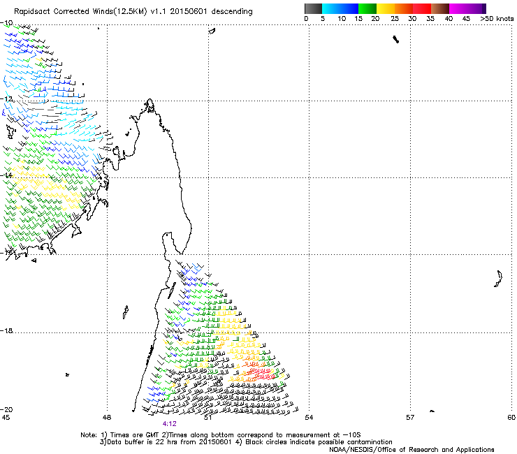Click the brown 35–40 knot legend segment
Viewport: 517px width, 454px height.
pos(440,8)
